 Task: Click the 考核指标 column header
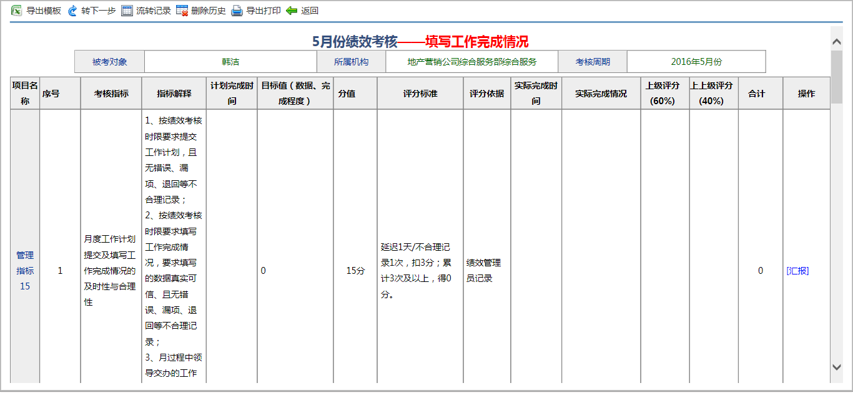tap(111, 94)
